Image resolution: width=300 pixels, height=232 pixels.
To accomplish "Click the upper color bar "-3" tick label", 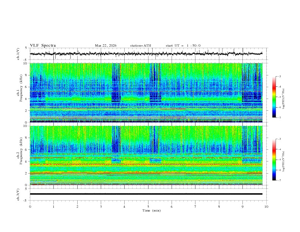I will point(279,77).
